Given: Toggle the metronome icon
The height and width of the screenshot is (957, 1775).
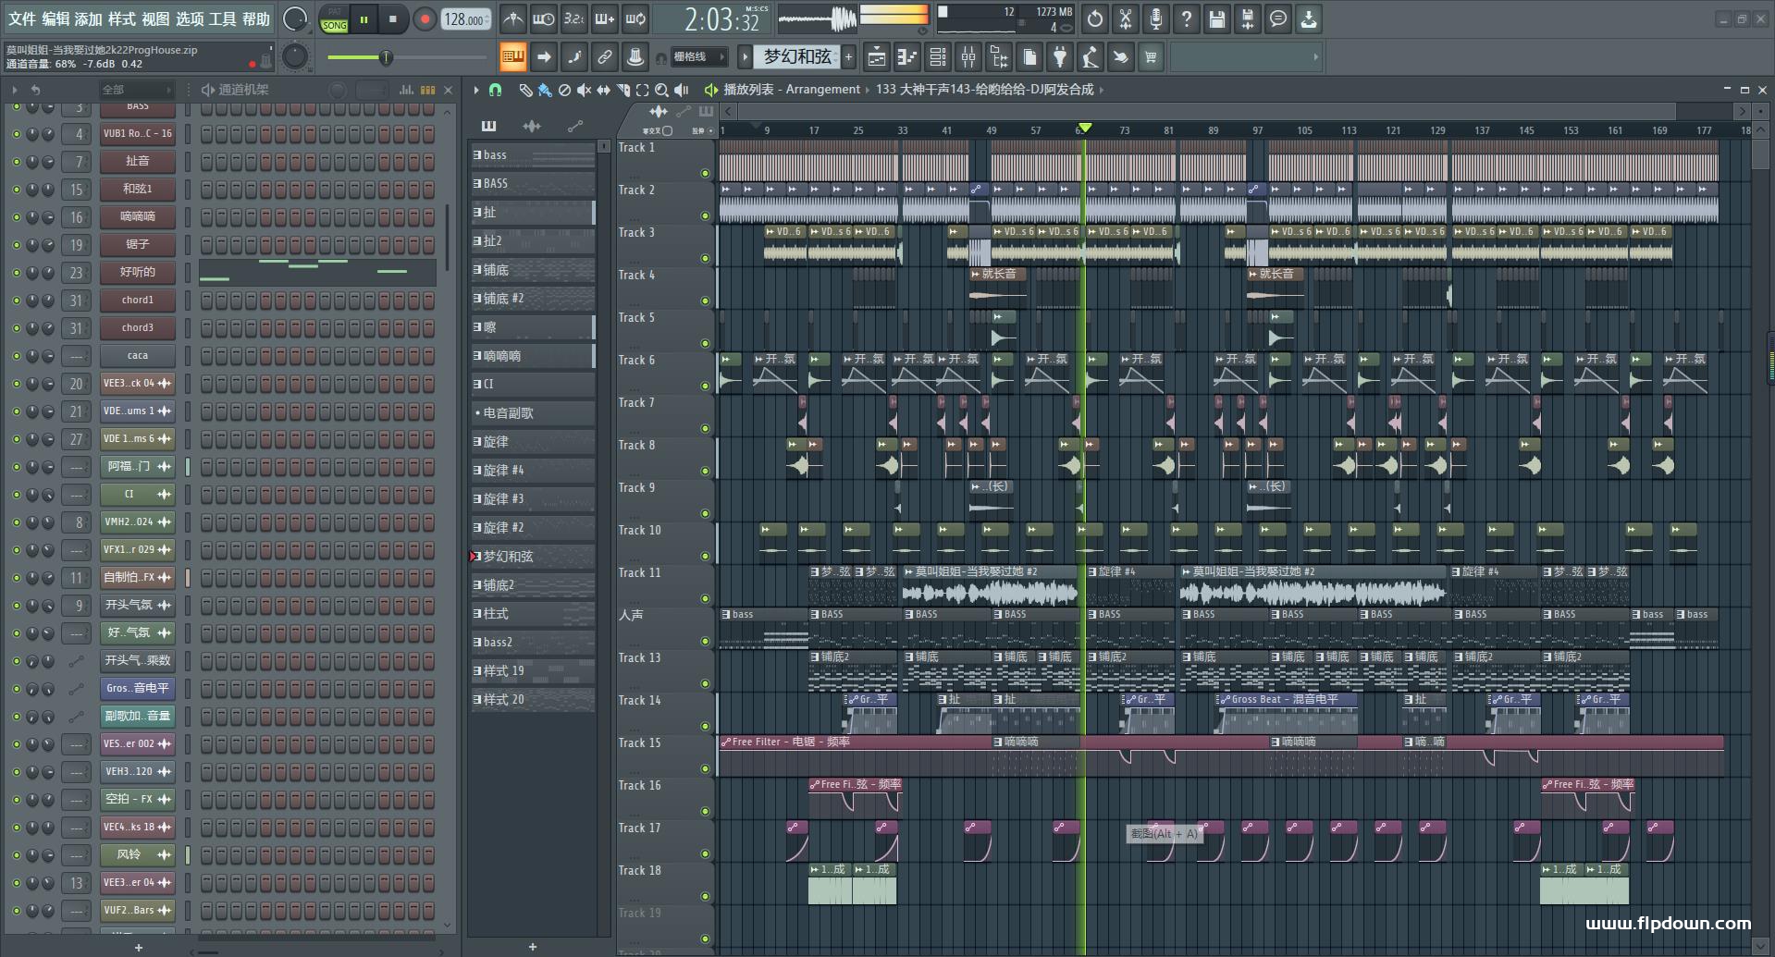Looking at the screenshot, I should click(512, 18).
